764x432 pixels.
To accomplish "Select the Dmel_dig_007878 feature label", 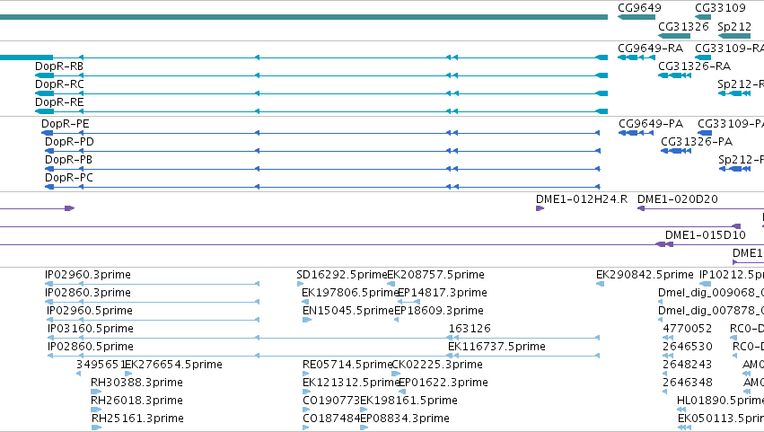I will point(711,311).
